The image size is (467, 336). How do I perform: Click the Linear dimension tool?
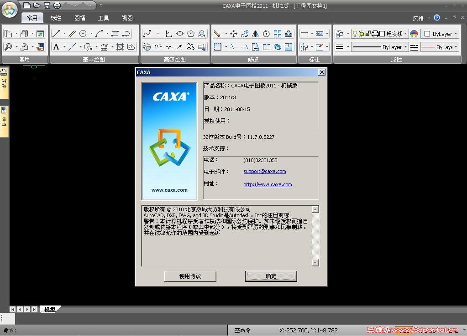click(x=304, y=34)
